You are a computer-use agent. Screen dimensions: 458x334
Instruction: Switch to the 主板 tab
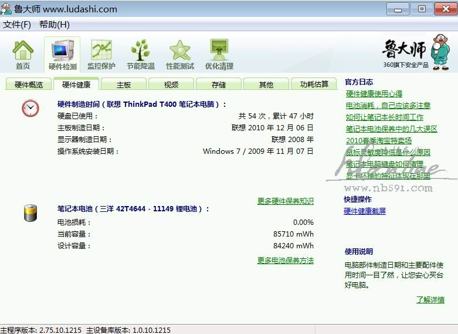124,85
